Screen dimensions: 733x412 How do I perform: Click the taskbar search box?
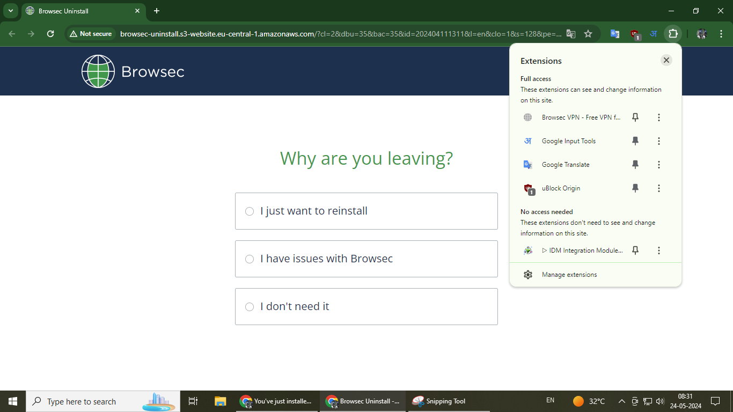point(103,401)
